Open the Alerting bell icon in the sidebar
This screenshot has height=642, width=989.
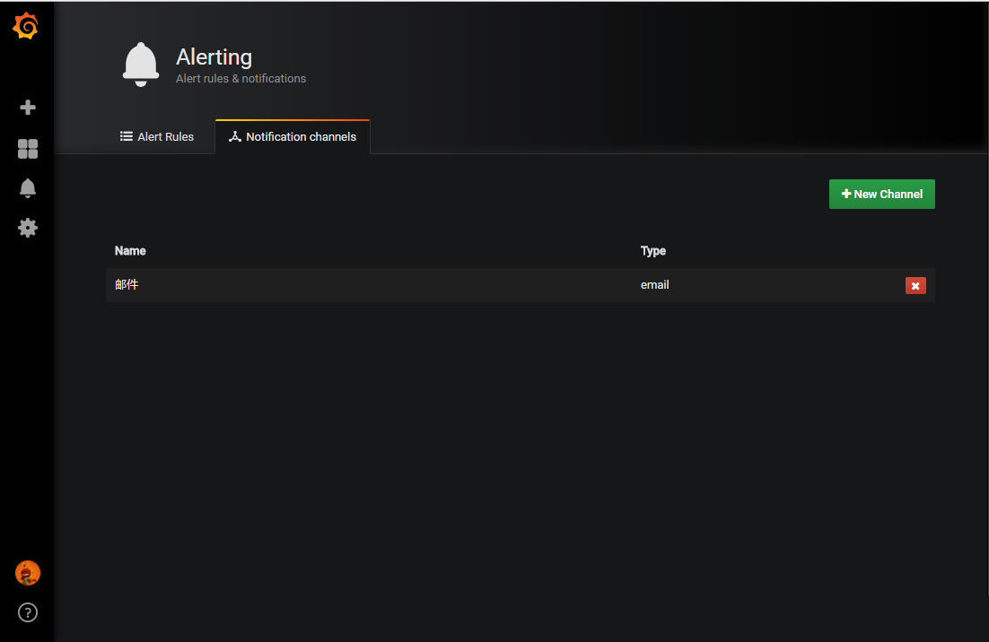click(27, 187)
